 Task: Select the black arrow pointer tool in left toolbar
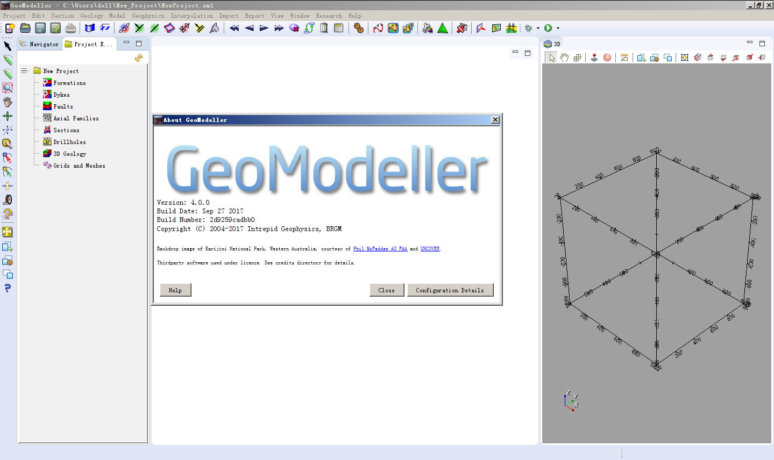point(8,46)
